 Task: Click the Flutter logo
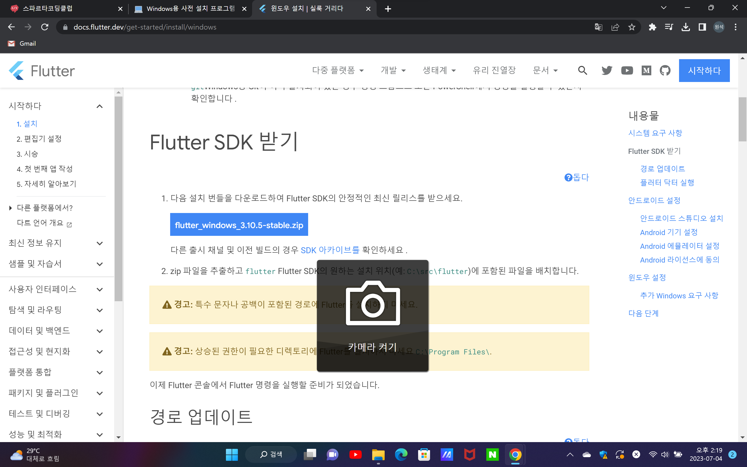point(42,71)
